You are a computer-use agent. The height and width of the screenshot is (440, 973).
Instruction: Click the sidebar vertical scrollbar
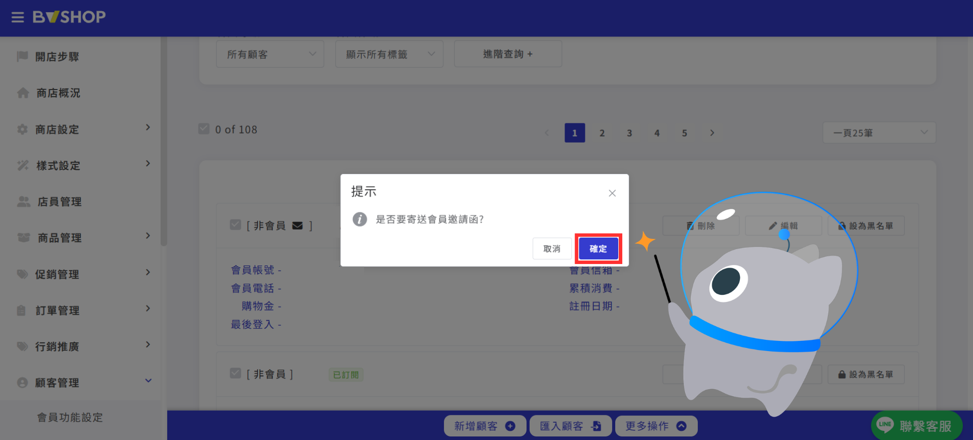(164, 142)
